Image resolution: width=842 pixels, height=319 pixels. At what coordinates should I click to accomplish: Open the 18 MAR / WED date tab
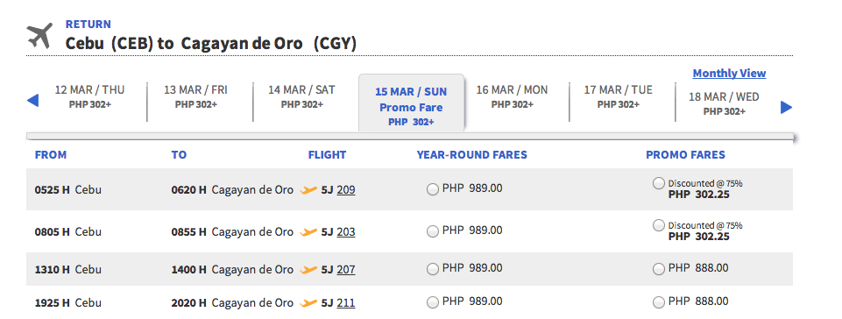pos(724,103)
